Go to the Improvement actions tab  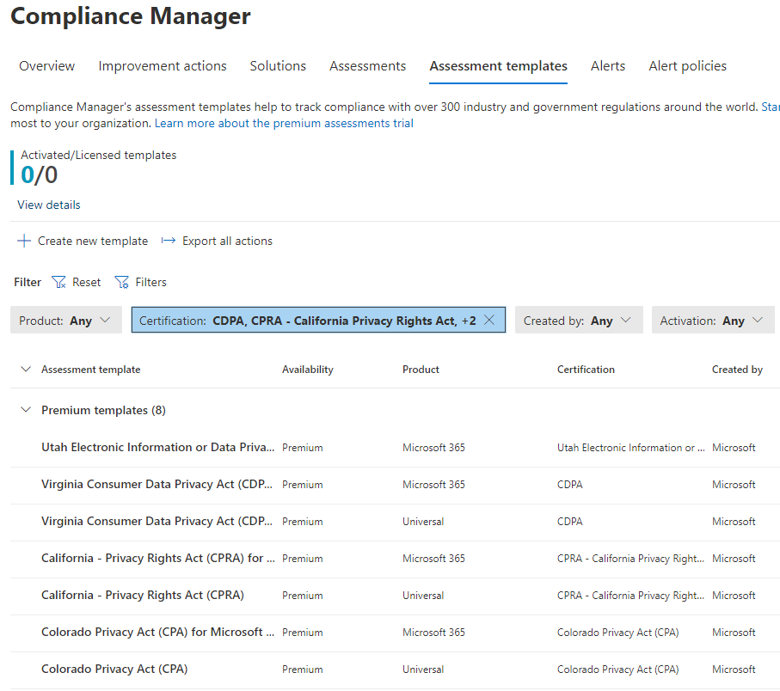(163, 66)
